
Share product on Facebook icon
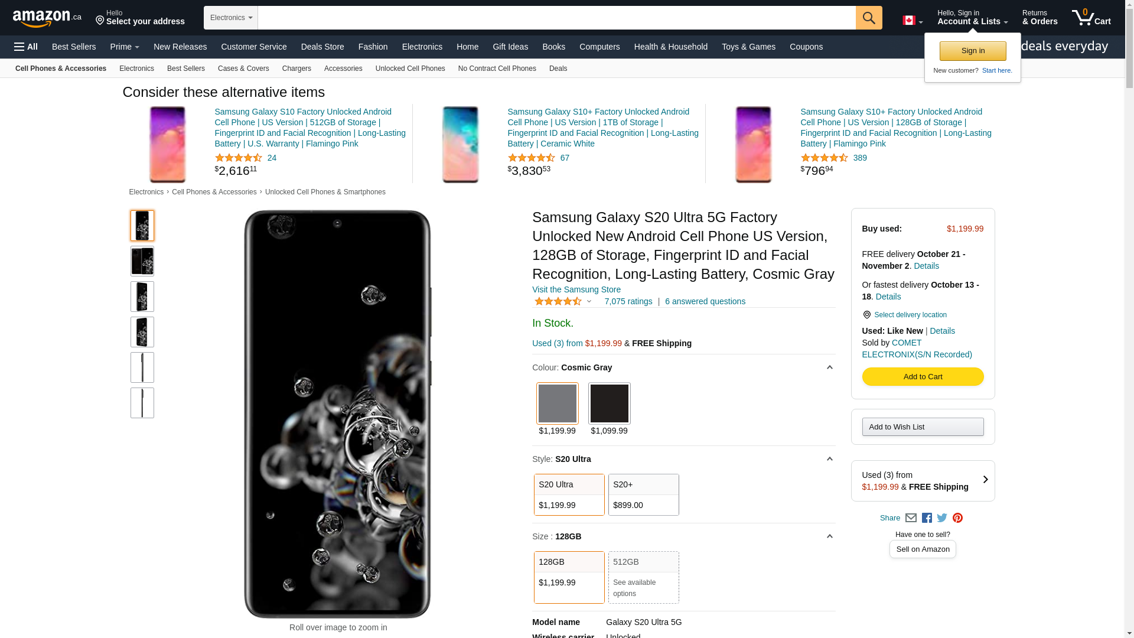tap(927, 518)
